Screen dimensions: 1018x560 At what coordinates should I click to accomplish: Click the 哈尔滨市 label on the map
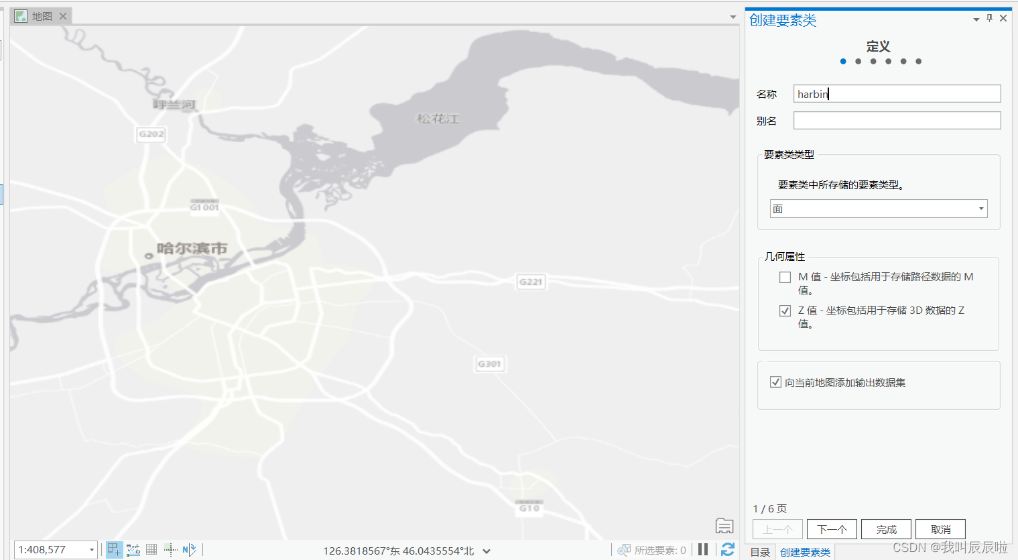tap(192, 249)
